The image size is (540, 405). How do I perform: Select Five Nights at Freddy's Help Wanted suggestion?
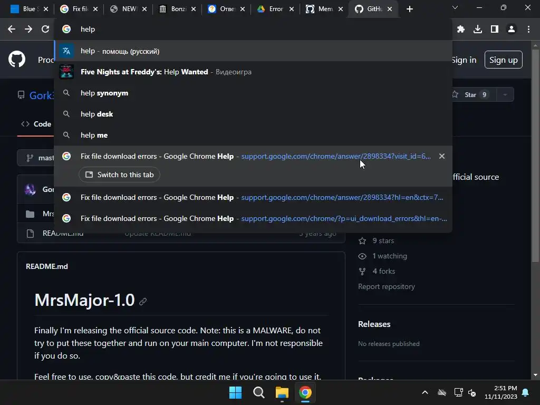pos(253,72)
